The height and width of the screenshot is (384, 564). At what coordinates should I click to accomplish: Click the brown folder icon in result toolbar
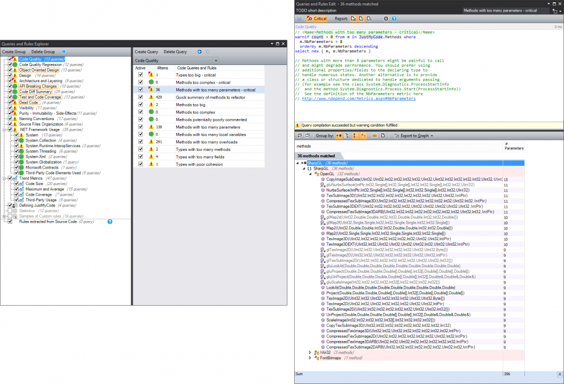click(375, 136)
